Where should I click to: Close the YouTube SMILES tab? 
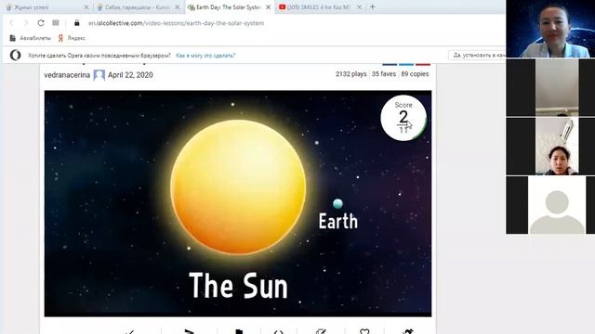pyautogui.click(x=360, y=7)
